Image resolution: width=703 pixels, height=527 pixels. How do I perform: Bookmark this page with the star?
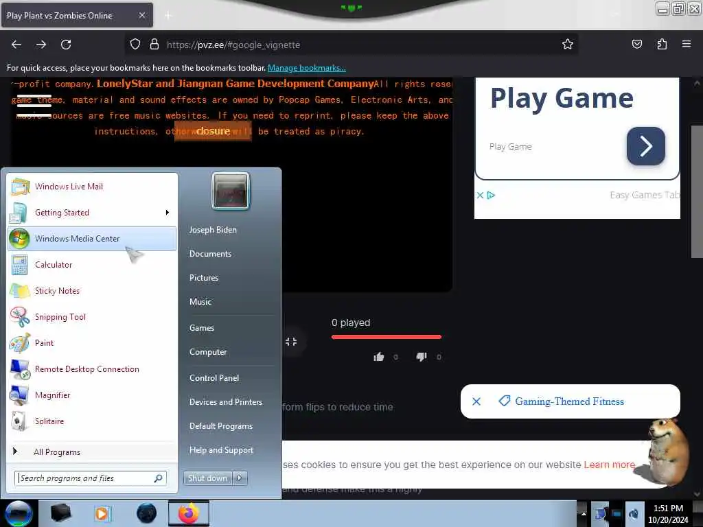(x=568, y=44)
